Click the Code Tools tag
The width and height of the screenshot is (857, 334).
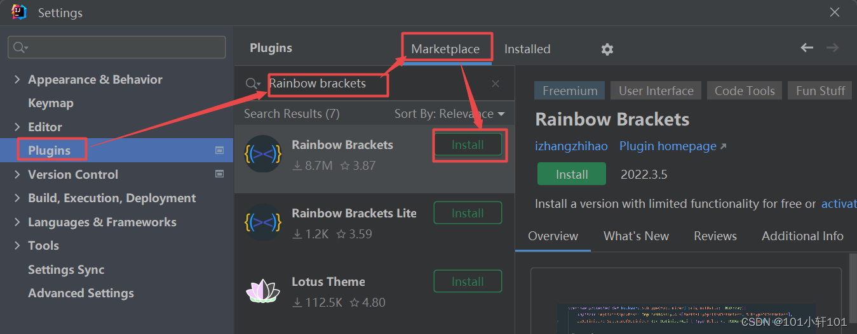click(x=745, y=91)
